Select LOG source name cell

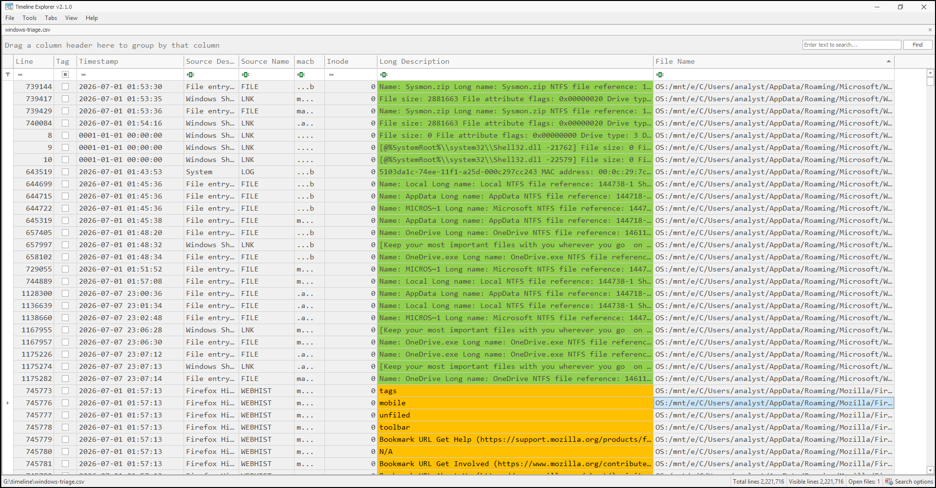266,172
